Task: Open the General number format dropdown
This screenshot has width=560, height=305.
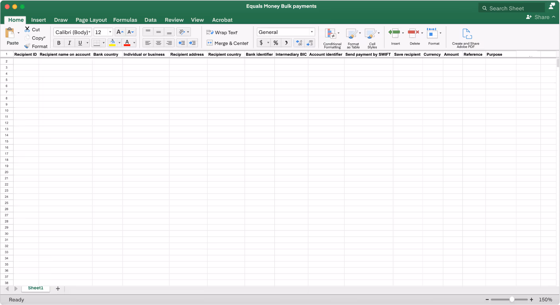Action: pos(286,32)
